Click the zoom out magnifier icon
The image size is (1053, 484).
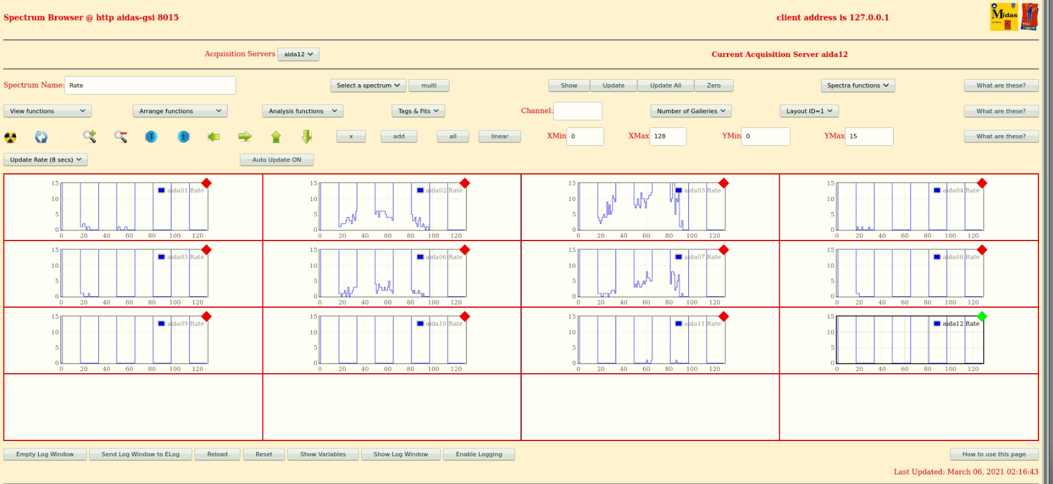click(x=121, y=137)
